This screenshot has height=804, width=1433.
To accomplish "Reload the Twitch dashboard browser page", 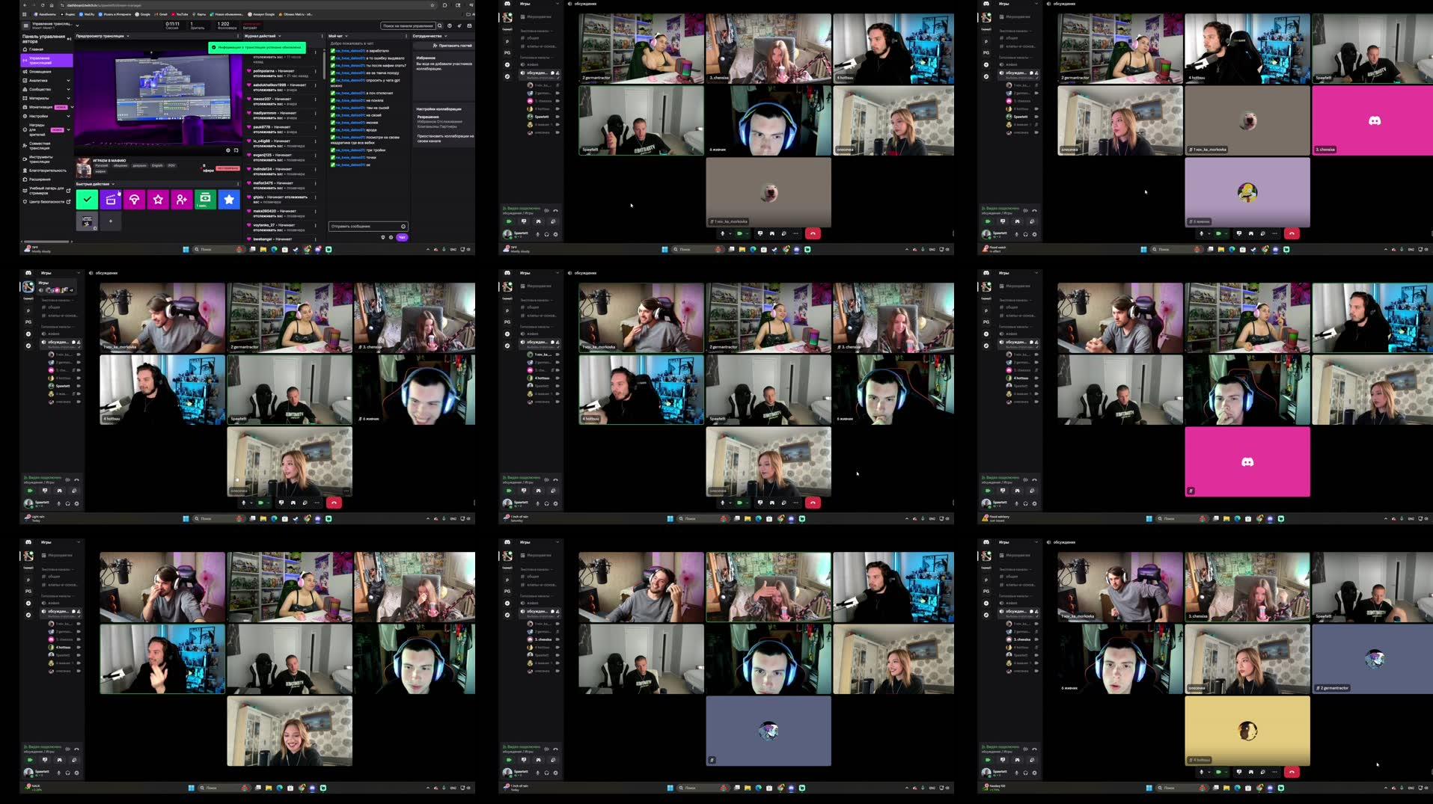I will [x=43, y=5].
